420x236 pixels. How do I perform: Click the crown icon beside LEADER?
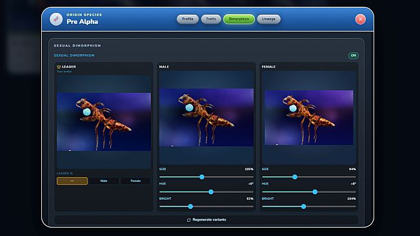pyautogui.click(x=59, y=66)
